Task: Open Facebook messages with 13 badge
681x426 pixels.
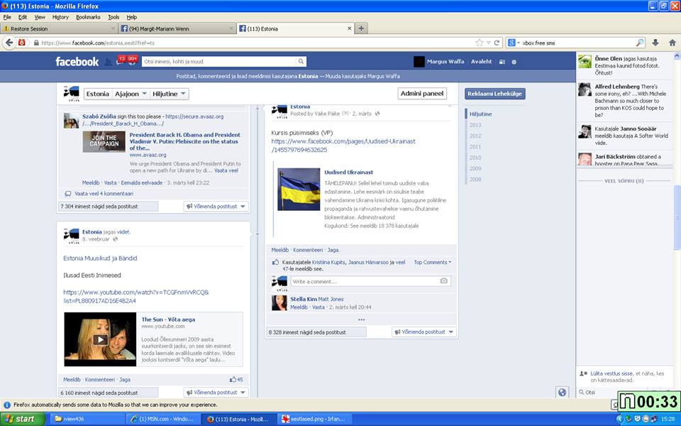Action: [x=120, y=61]
